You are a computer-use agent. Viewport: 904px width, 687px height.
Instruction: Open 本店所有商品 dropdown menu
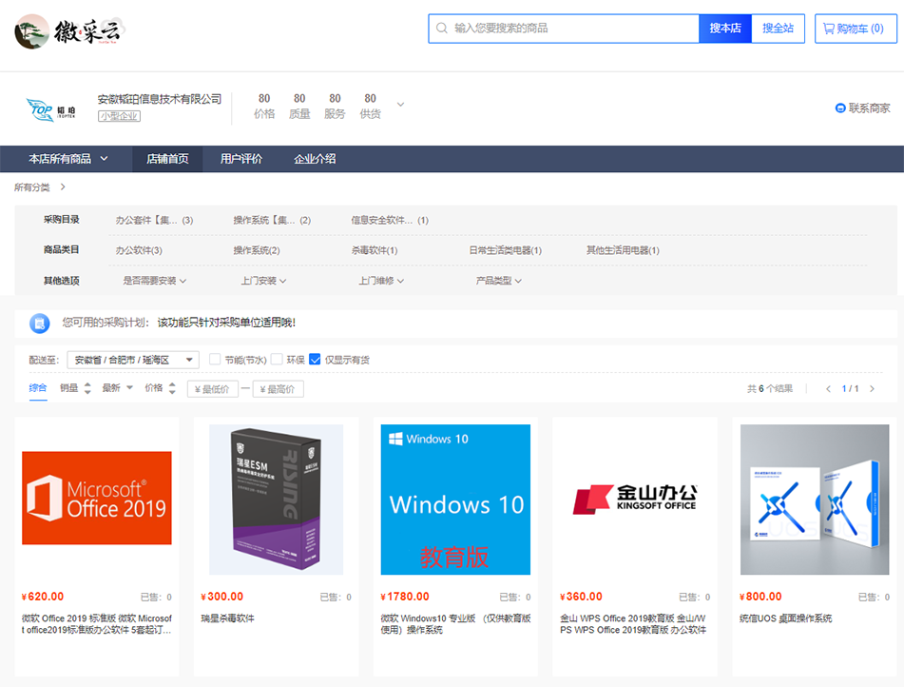[68, 159]
